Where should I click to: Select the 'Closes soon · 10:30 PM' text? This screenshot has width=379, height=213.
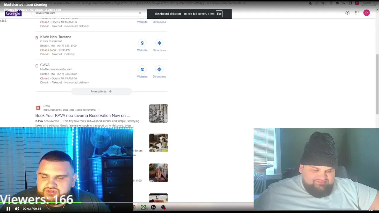point(55,50)
